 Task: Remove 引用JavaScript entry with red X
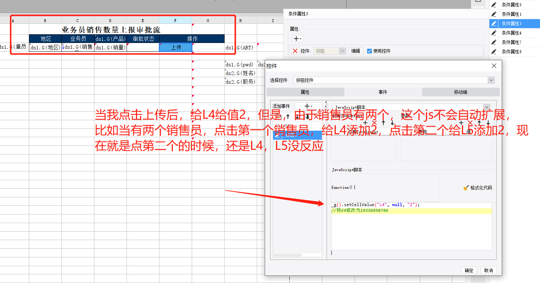tap(374, 123)
